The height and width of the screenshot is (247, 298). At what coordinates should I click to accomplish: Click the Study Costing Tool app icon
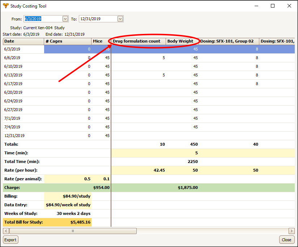[x=6, y=6]
